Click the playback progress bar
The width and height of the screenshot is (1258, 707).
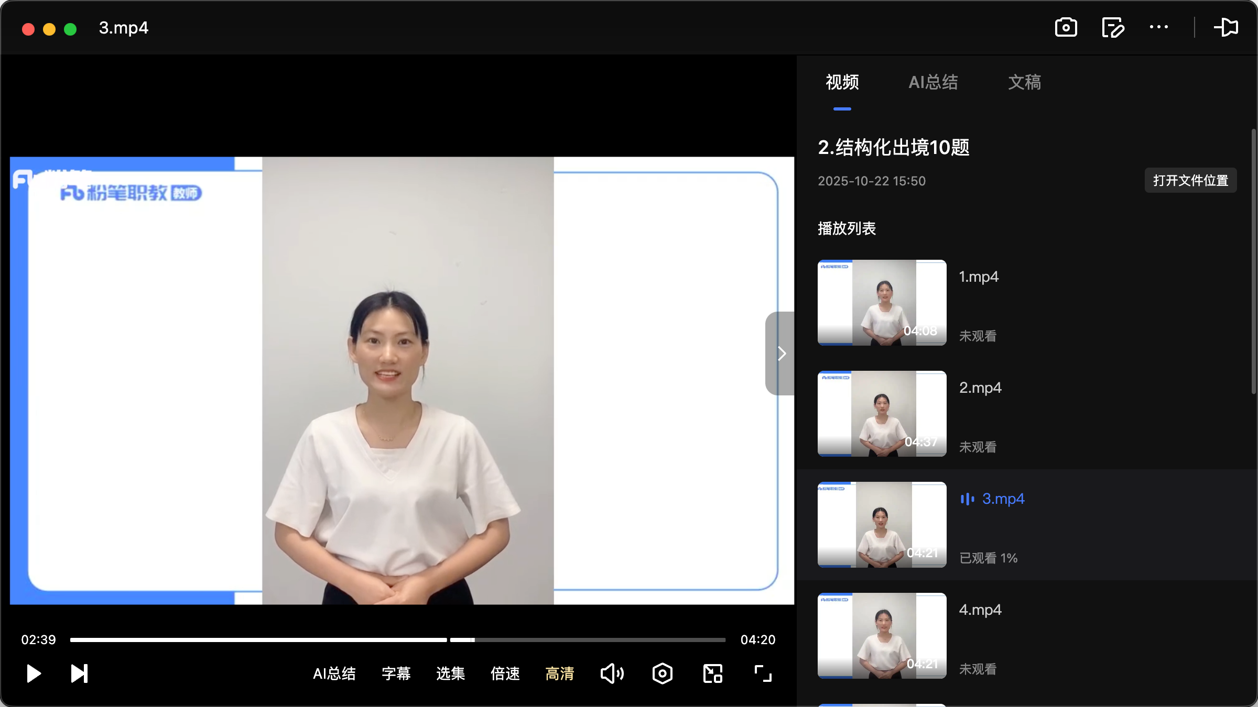[x=397, y=639]
